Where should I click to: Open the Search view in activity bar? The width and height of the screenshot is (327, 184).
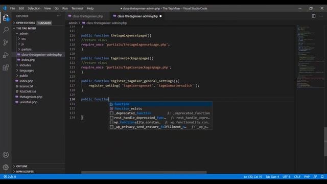(6, 30)
